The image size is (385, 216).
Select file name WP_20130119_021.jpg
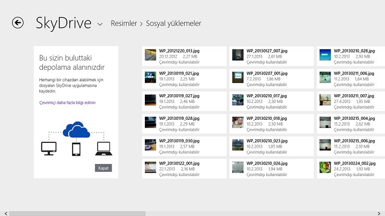[x=179, y=74]
